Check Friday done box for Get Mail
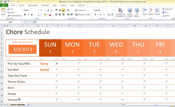The image size is (175, 107). (x=167, y=70)
